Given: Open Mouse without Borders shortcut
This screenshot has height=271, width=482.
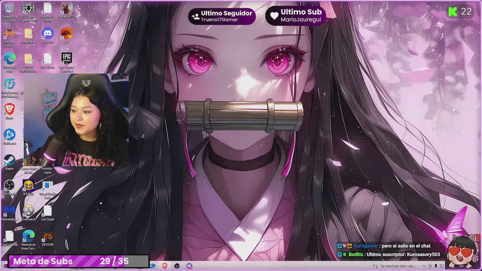Looking at the screenshot, I should tap(9, 38).
